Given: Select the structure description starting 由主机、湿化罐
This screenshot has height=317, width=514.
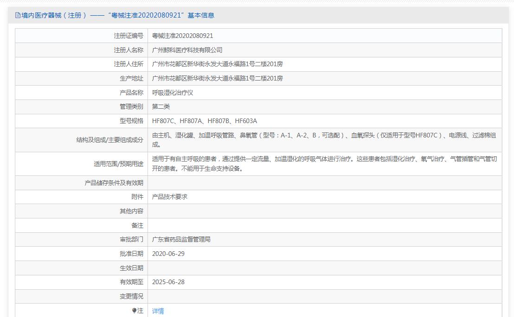Looking at the screenshot, I should 324,140.
